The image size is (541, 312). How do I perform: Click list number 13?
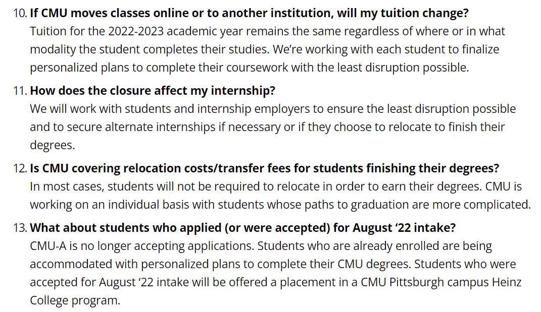click(x=19, y=227)
